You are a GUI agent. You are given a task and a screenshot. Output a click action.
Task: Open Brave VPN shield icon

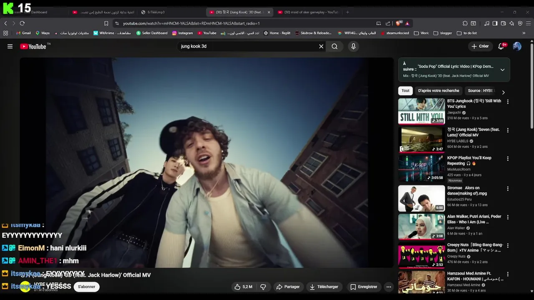coord(520,23)
